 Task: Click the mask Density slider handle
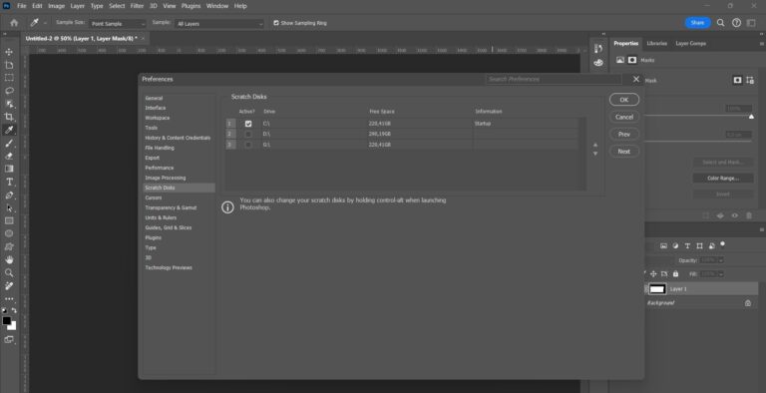click(x=751, y=117)
